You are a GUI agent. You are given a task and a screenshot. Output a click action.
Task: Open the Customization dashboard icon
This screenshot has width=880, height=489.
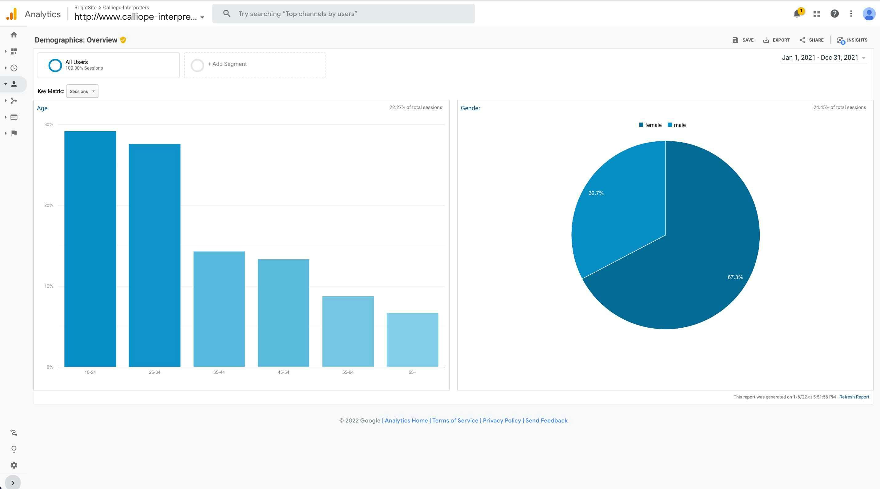pos(14,51)
